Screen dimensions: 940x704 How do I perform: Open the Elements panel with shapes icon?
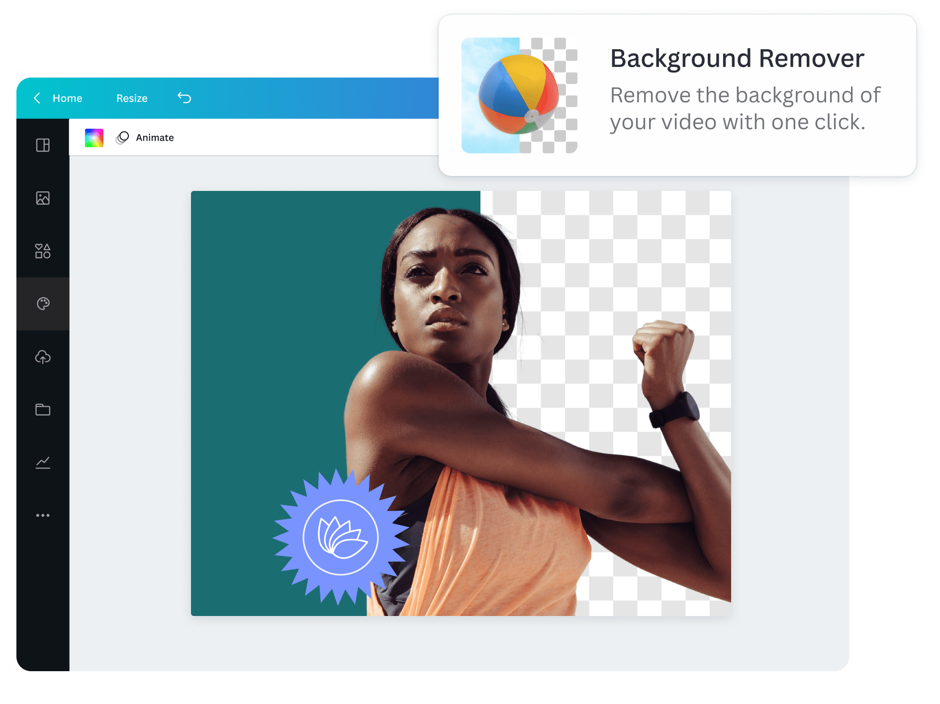(43, 251)
